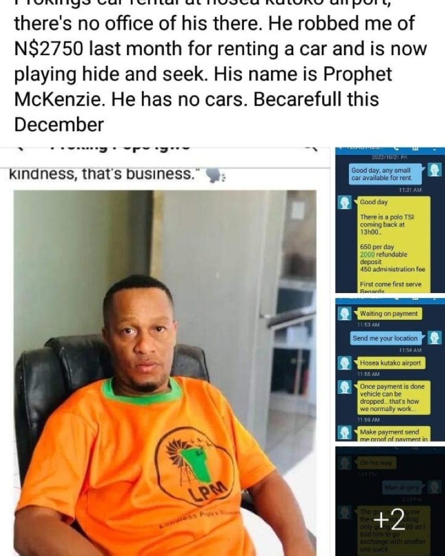Image resolution: width=445 pixels, height=556 pixels.
Task: Open the second chat screenshot with payment messages
Action: 389,370
